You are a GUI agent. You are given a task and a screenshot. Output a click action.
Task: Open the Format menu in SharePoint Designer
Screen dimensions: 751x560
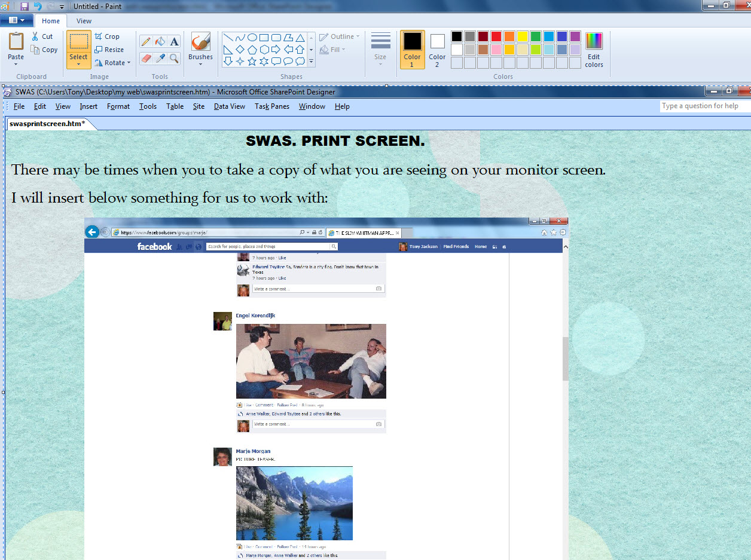[118, 106]
